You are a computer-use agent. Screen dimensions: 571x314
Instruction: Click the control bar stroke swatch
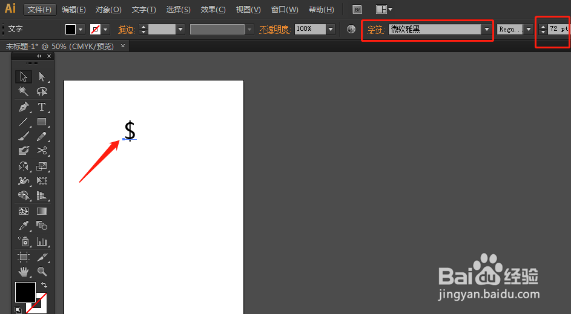96,30
